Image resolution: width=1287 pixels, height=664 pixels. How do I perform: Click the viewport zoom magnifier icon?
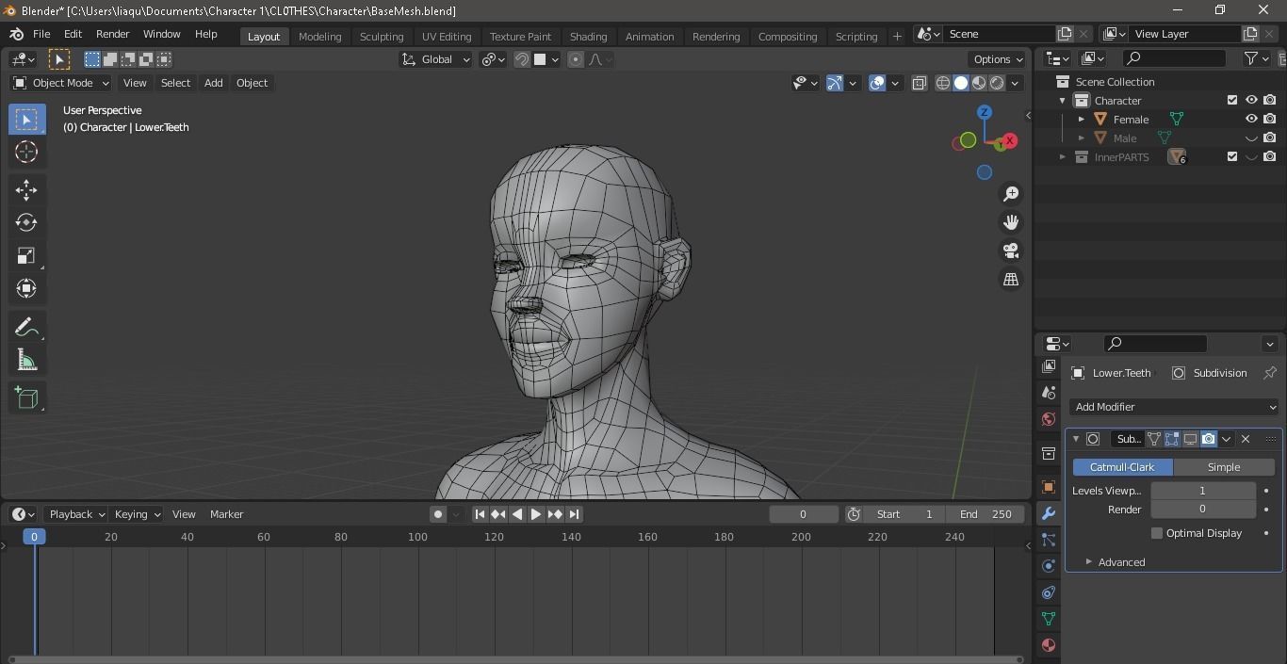(1011, 193)
